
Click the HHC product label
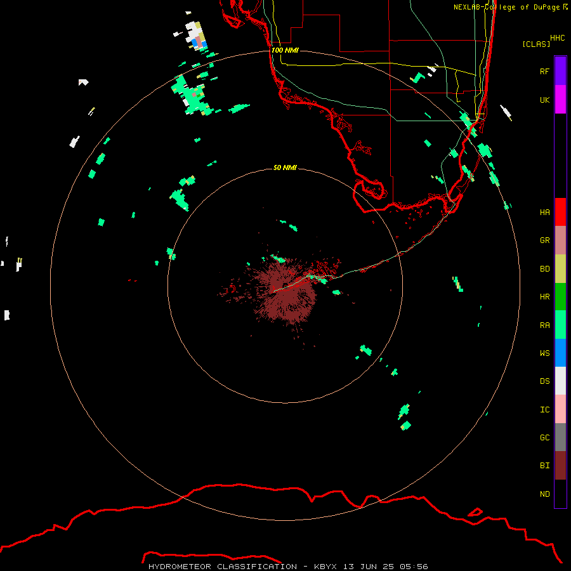[557, 38]
